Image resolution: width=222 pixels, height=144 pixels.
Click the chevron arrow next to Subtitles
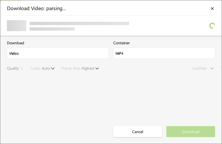coord(212,68)
